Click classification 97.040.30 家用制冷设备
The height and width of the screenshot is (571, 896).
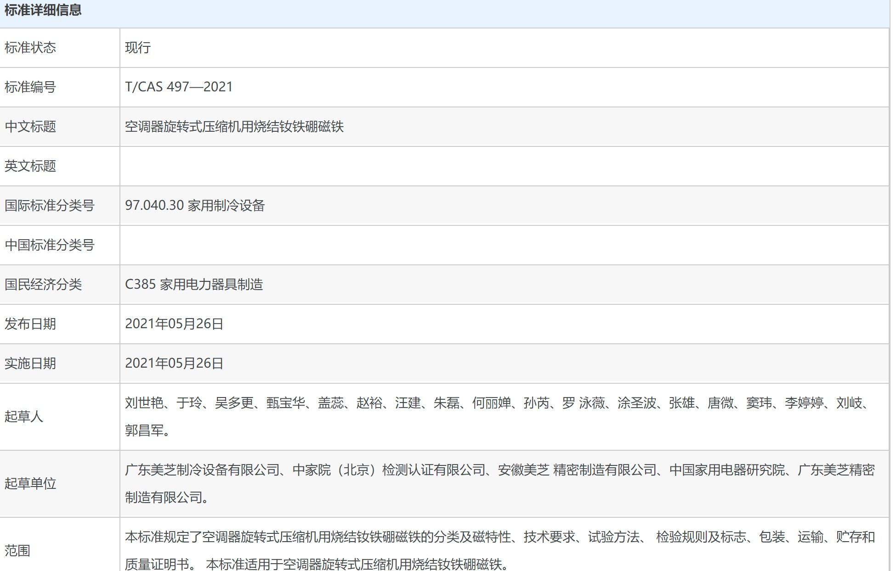(x=195, y=206)
